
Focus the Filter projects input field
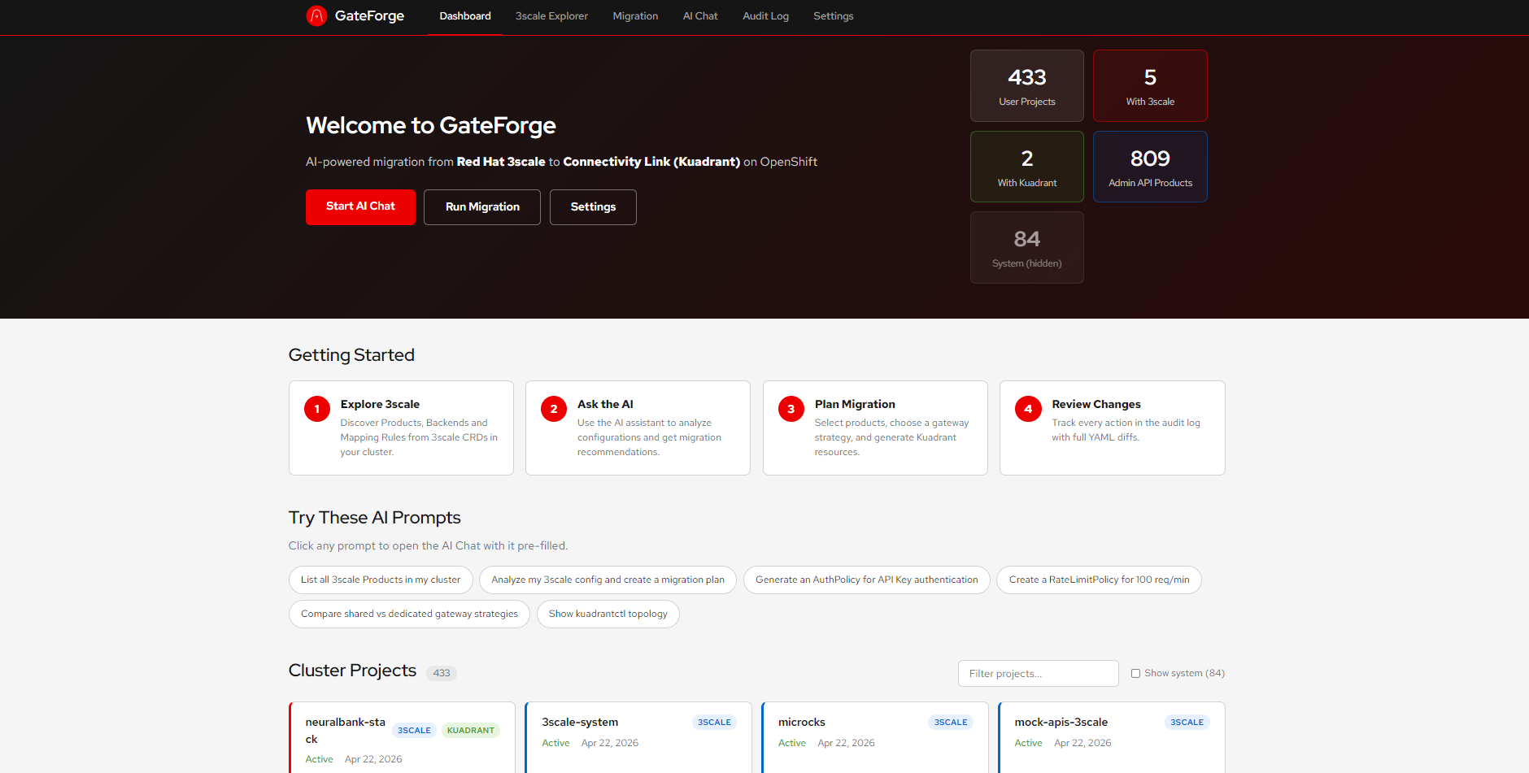(x=1038, y=673)
